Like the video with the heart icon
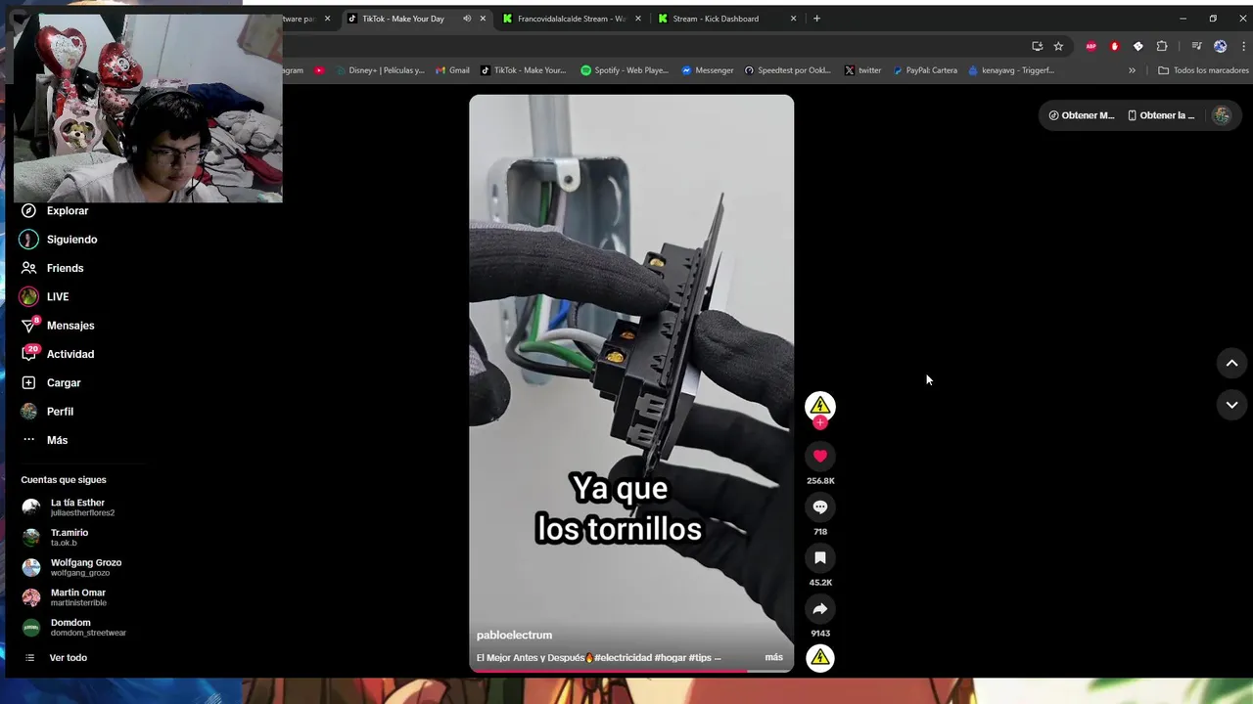The height and width of the screenshot is (704, 1253). [820, 456]
